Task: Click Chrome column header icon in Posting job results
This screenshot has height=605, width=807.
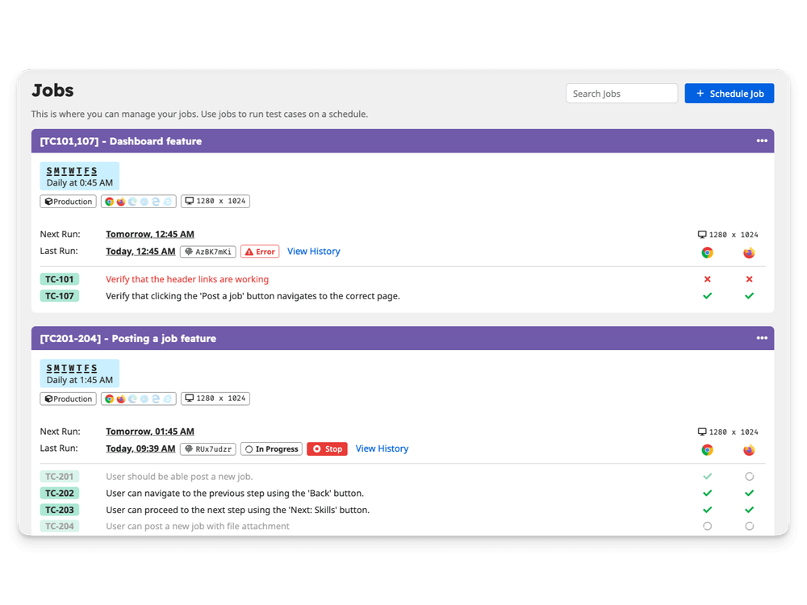Action: pos(707,450)
